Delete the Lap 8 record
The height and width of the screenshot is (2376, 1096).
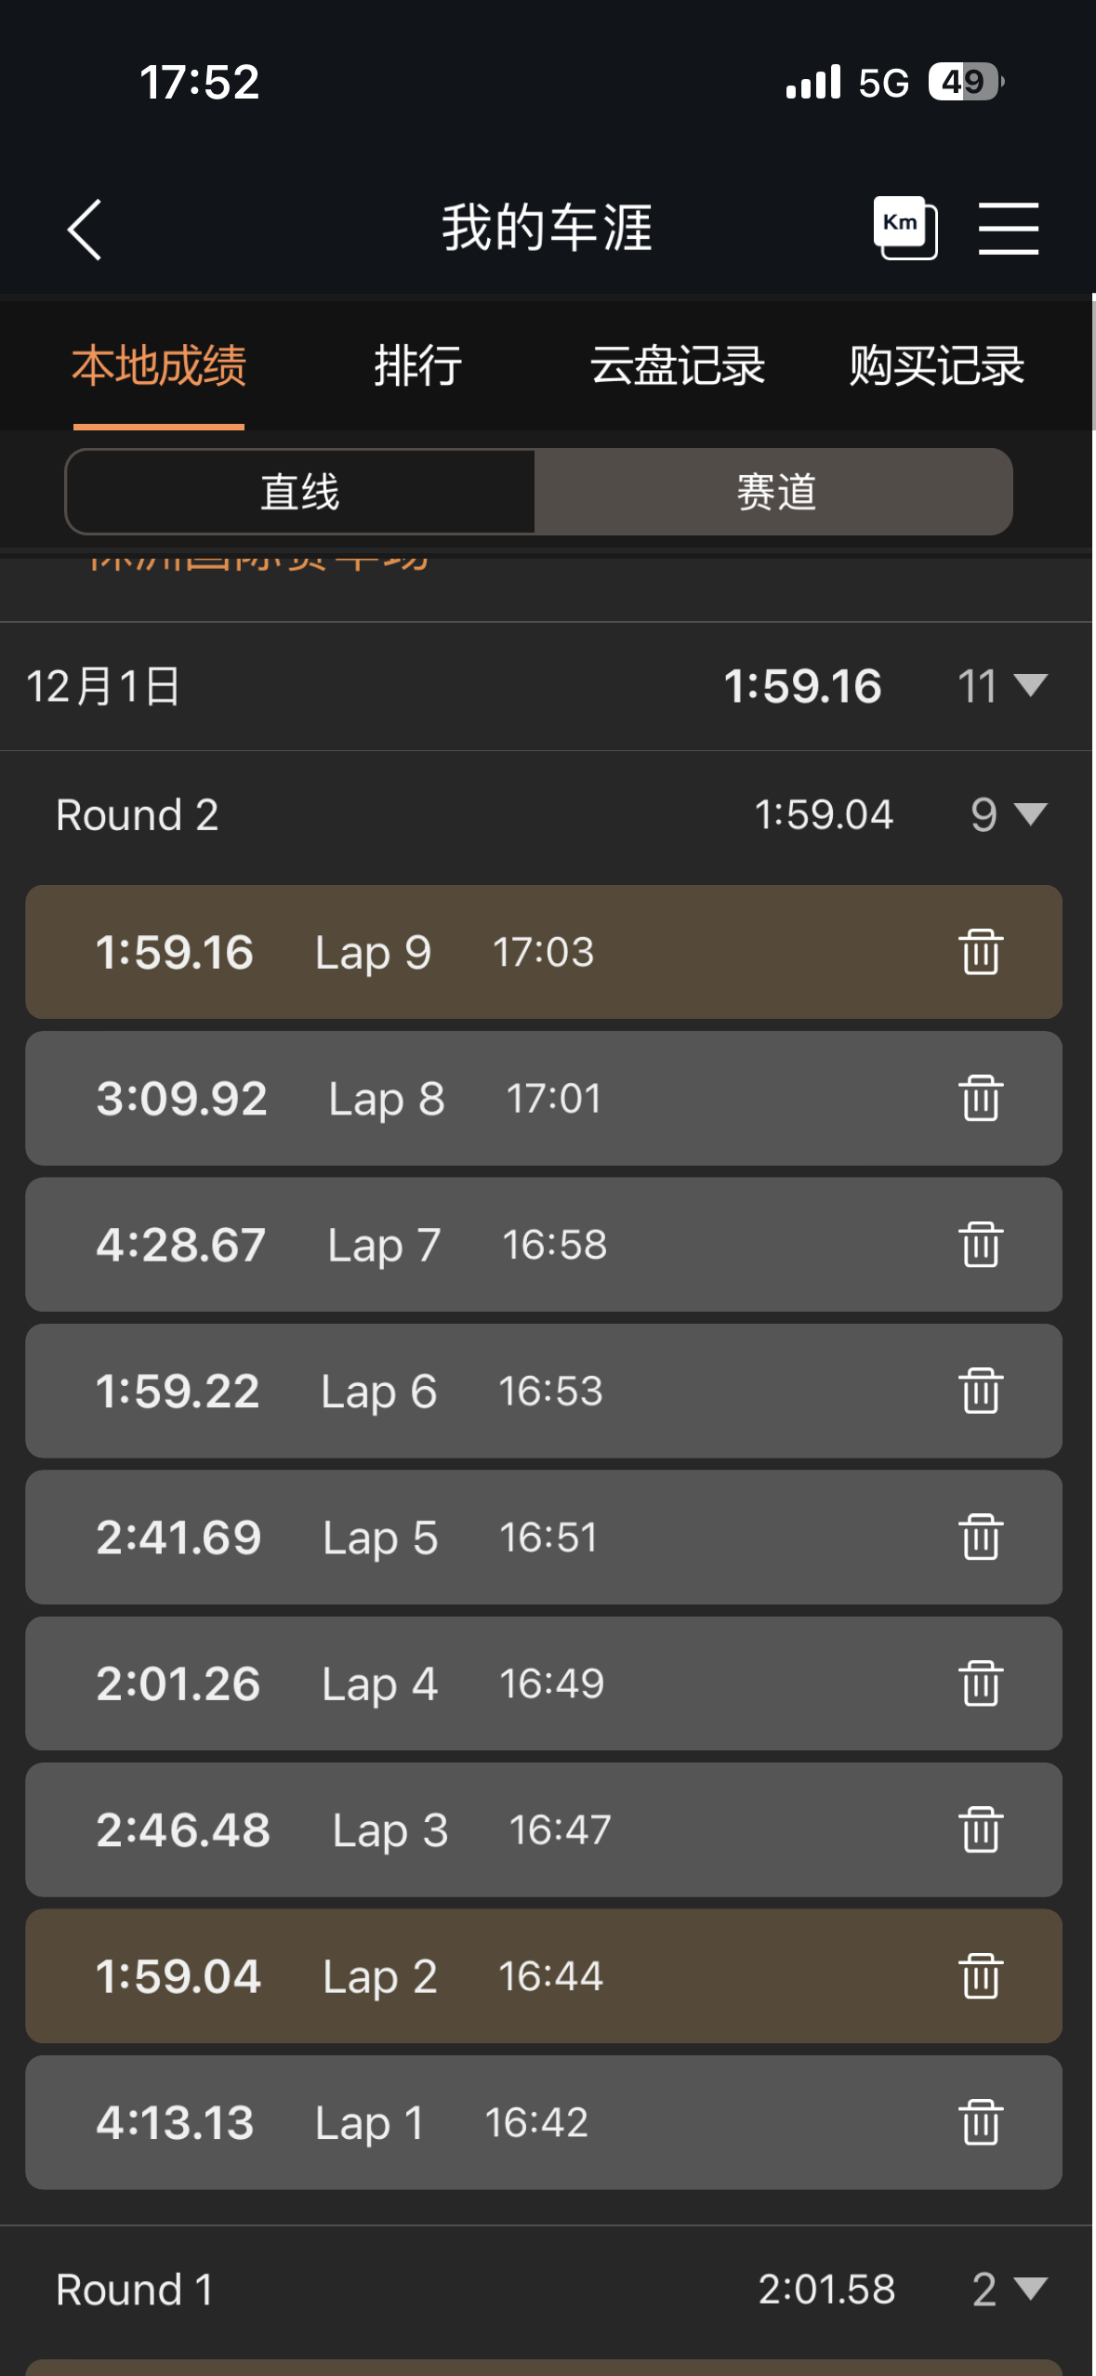click(x=980, y=1099)
